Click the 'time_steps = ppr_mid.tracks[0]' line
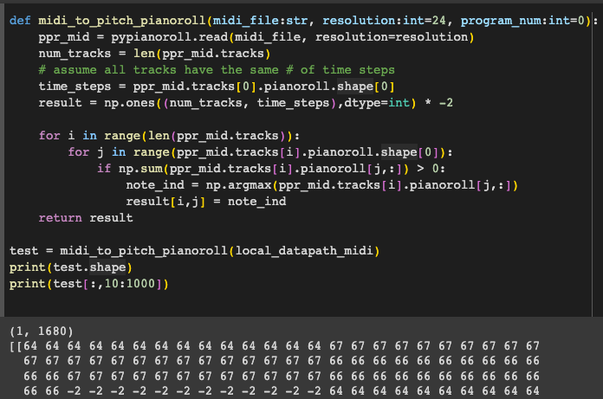 (x=217, y=87)
